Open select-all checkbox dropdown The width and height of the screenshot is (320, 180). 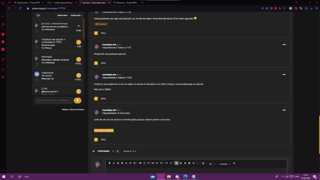pyautogui.click(x=38, y=15)
